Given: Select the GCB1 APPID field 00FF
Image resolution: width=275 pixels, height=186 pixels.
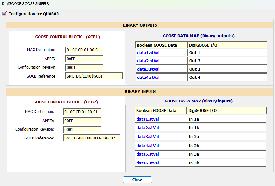Looking at the screenshot, I should click(x=84, y=59).
